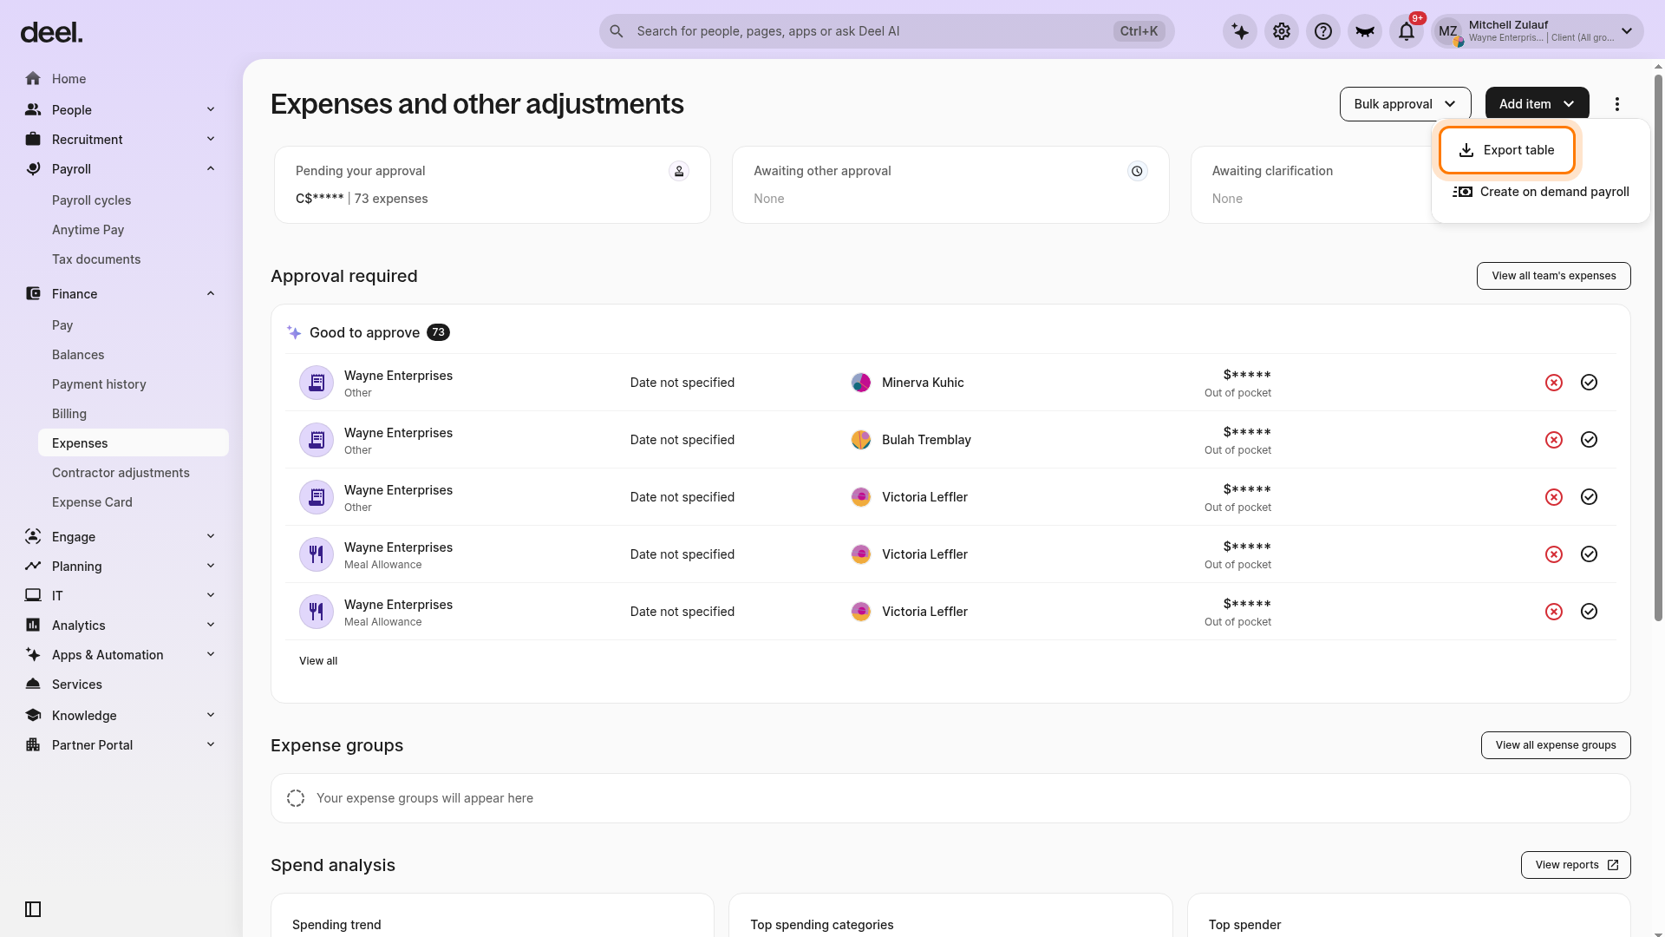Click the Awaiting other approval clock icon
The width and height of the screenshot is (1665, 937).
tap(1137, 171)
